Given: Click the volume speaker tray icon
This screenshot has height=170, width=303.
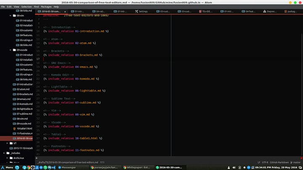Looking at the screenshot, I should (234, 167).
